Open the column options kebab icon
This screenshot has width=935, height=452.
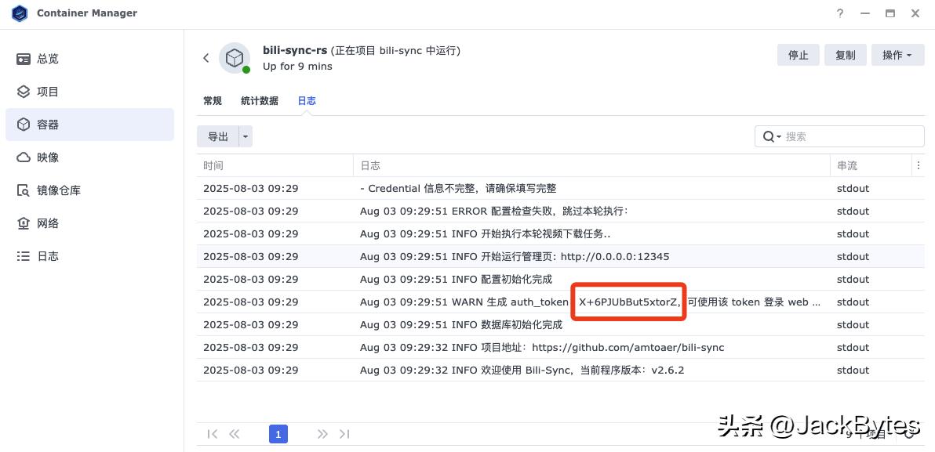click(919, 165)
